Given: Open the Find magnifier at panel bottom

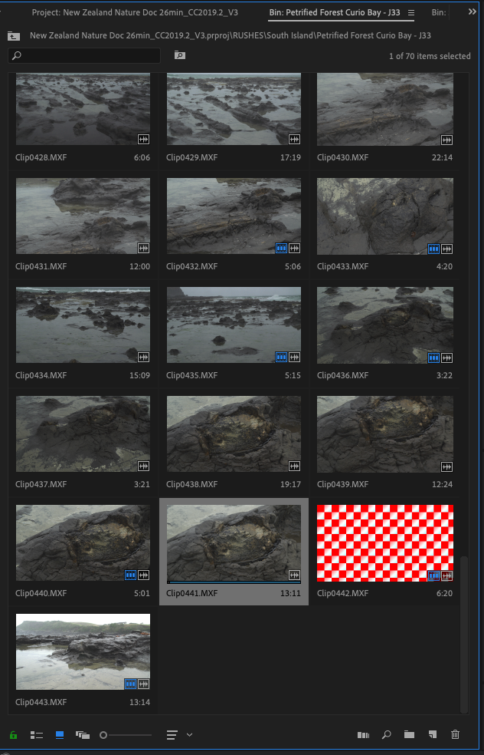Looking at the screenshot, I should [386, 735].
